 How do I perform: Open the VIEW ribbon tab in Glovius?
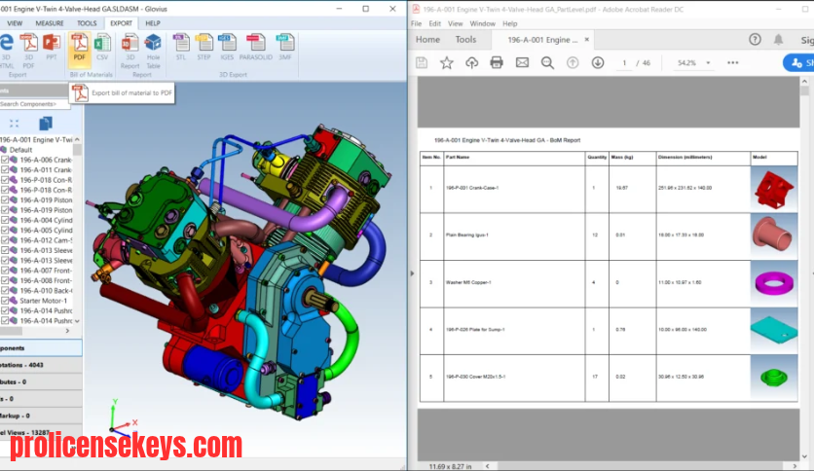point(15,23)
